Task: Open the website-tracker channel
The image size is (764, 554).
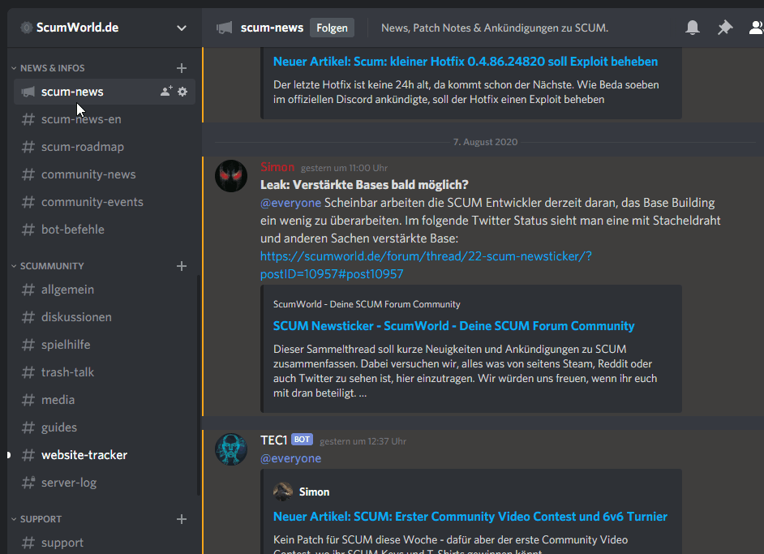Action: [x=84, y=455]
